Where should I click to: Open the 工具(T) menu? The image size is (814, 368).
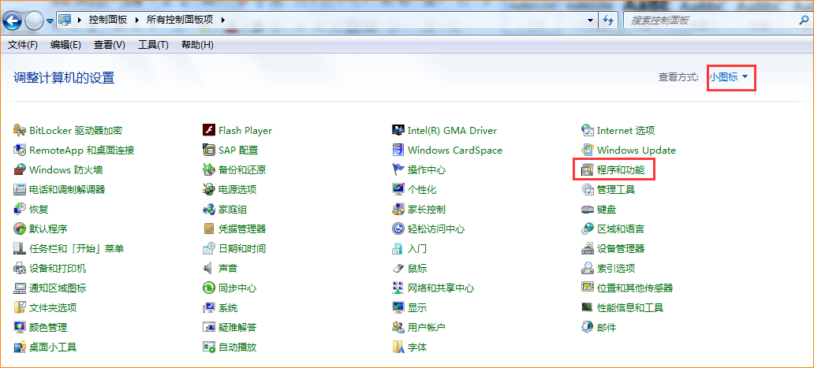click(153, 45)
